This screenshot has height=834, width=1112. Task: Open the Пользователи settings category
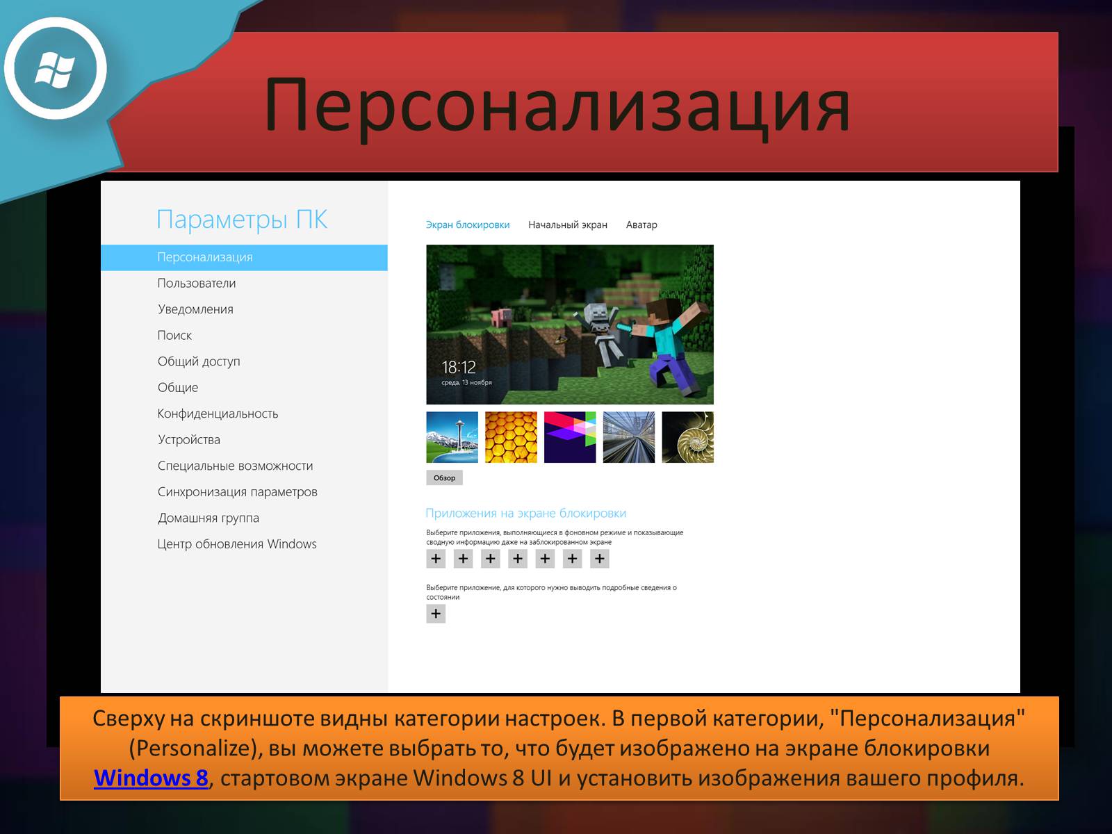coord(197,283)
